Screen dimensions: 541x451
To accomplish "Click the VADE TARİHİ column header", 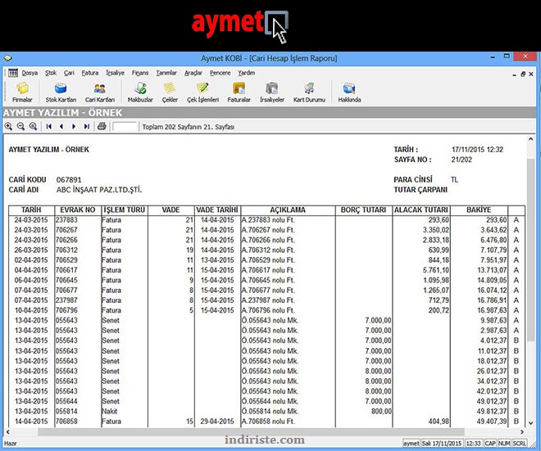I will pos(217,210).
